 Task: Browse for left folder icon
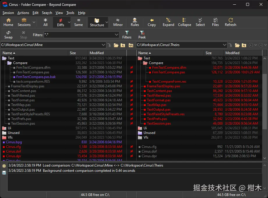pos(116,45)
